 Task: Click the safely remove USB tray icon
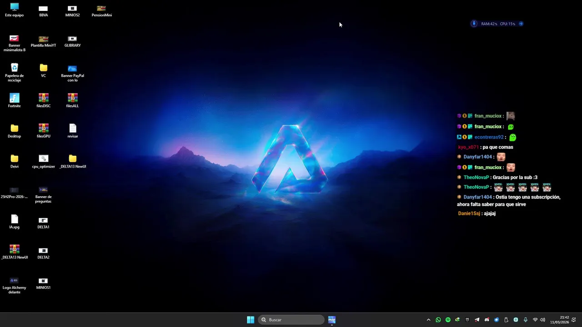click(x=506, y=320)
